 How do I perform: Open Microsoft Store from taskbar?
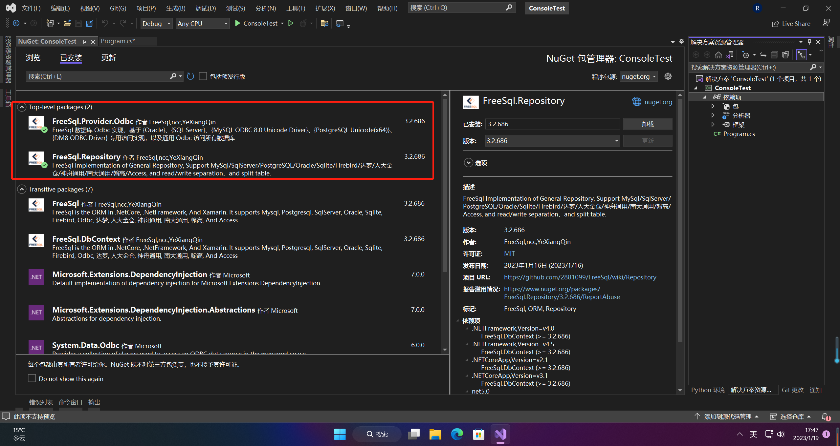tap(478, 434)
